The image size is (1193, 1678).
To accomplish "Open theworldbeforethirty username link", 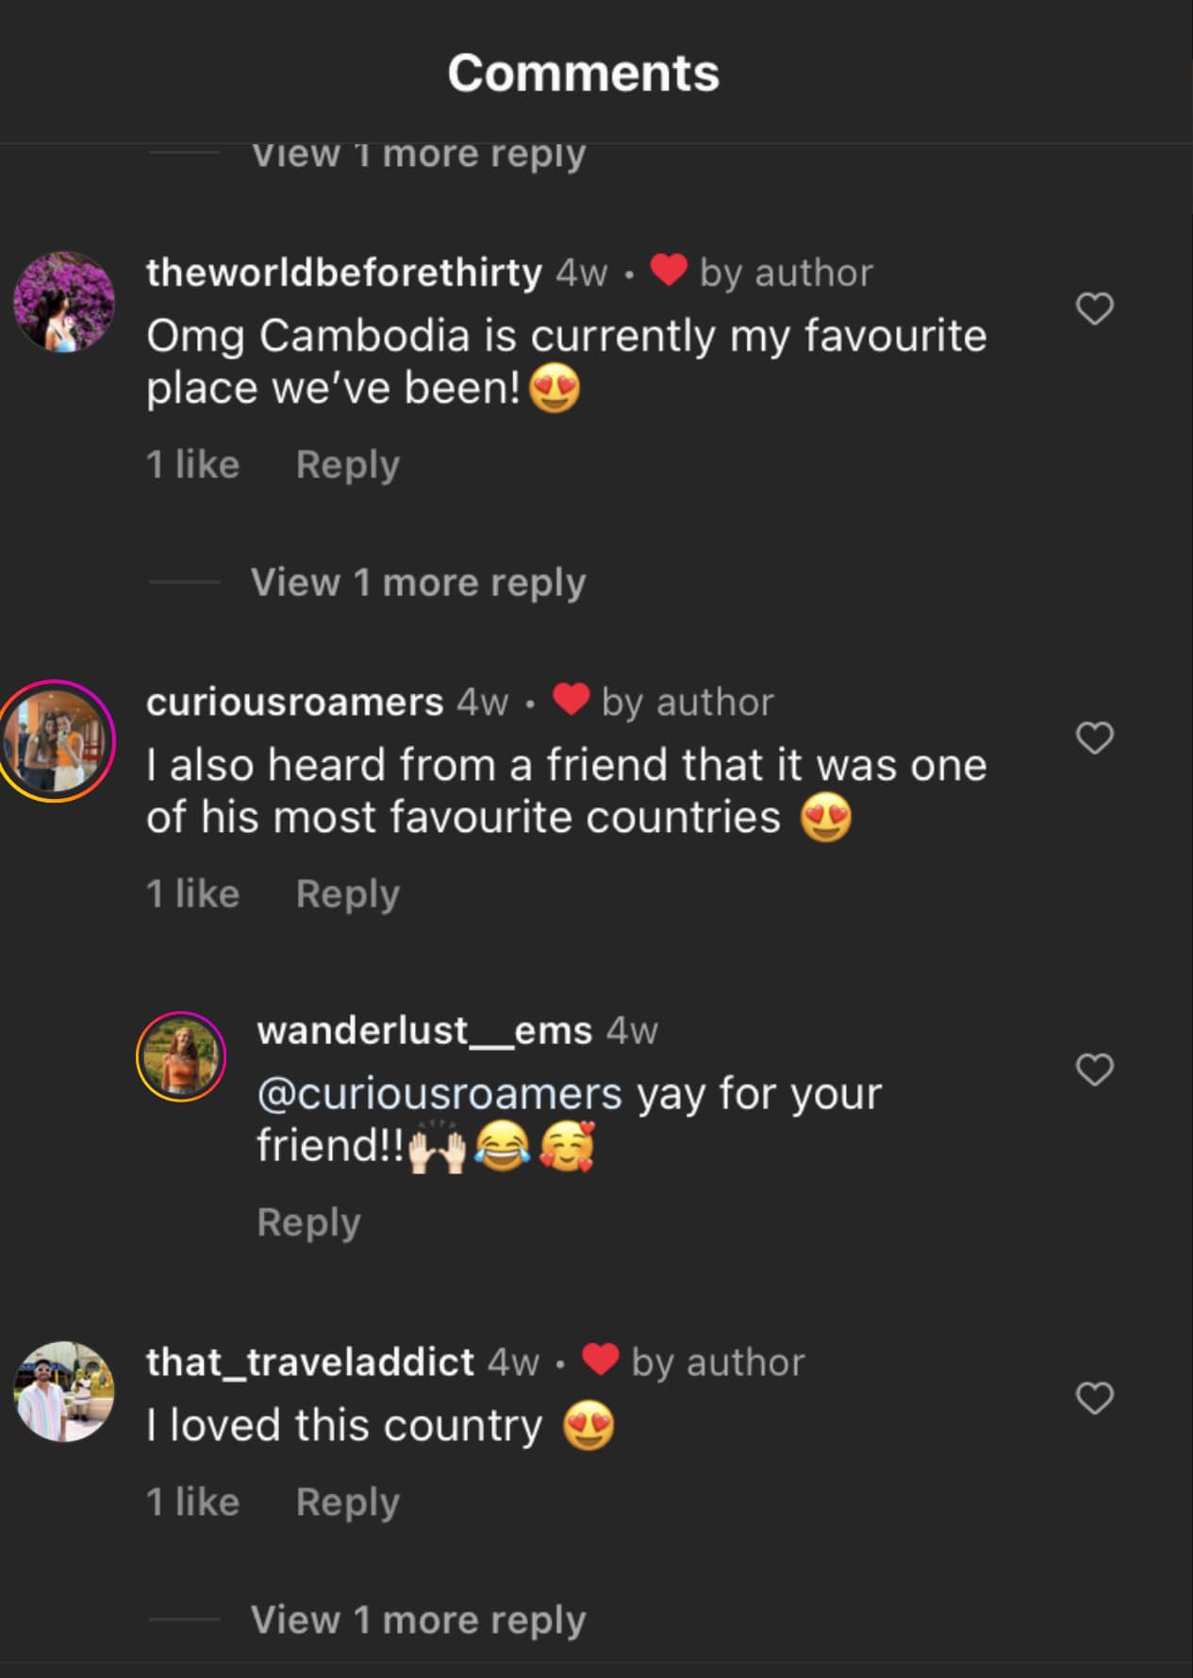I will pos(344,273).
